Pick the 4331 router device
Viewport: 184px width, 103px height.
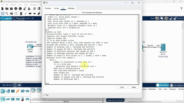point(33,90)
